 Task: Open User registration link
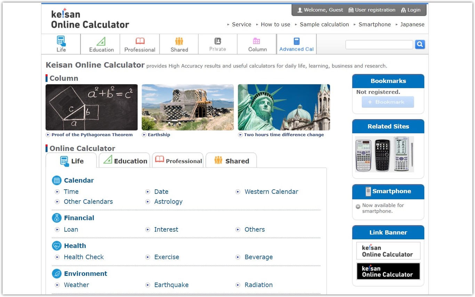click(x=375, y=10)
